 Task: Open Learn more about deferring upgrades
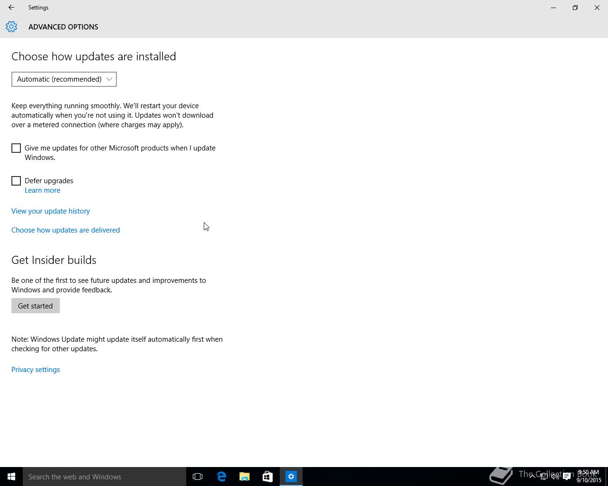(42, 190)
